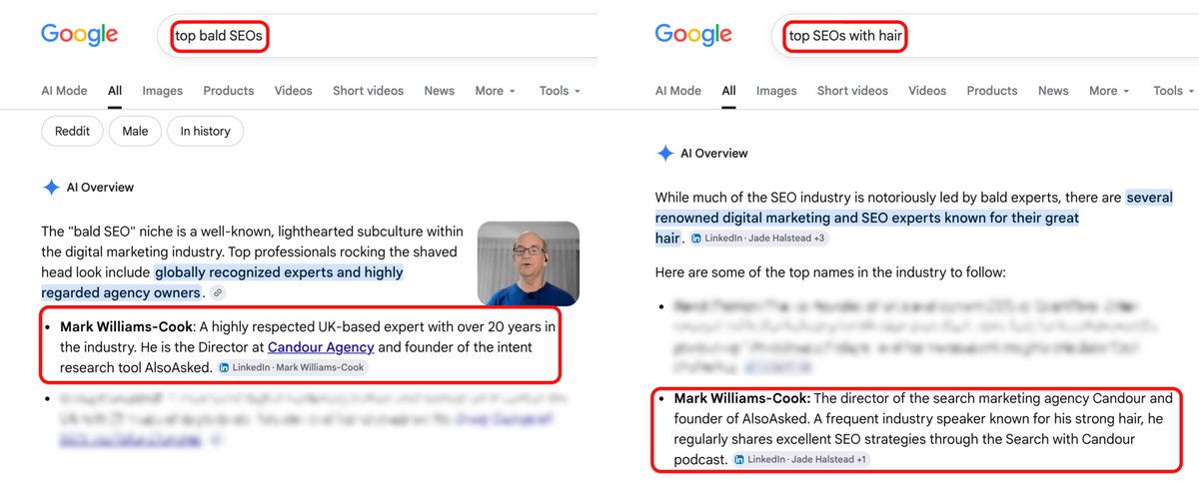Open the video thumbnail of the bald man
The image size is (1199, 484).
[529, 263]
